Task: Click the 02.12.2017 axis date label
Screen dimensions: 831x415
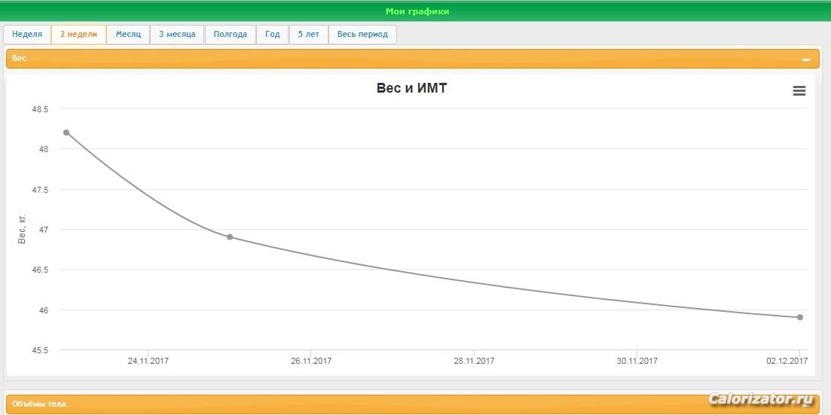Action: (787, 361)
